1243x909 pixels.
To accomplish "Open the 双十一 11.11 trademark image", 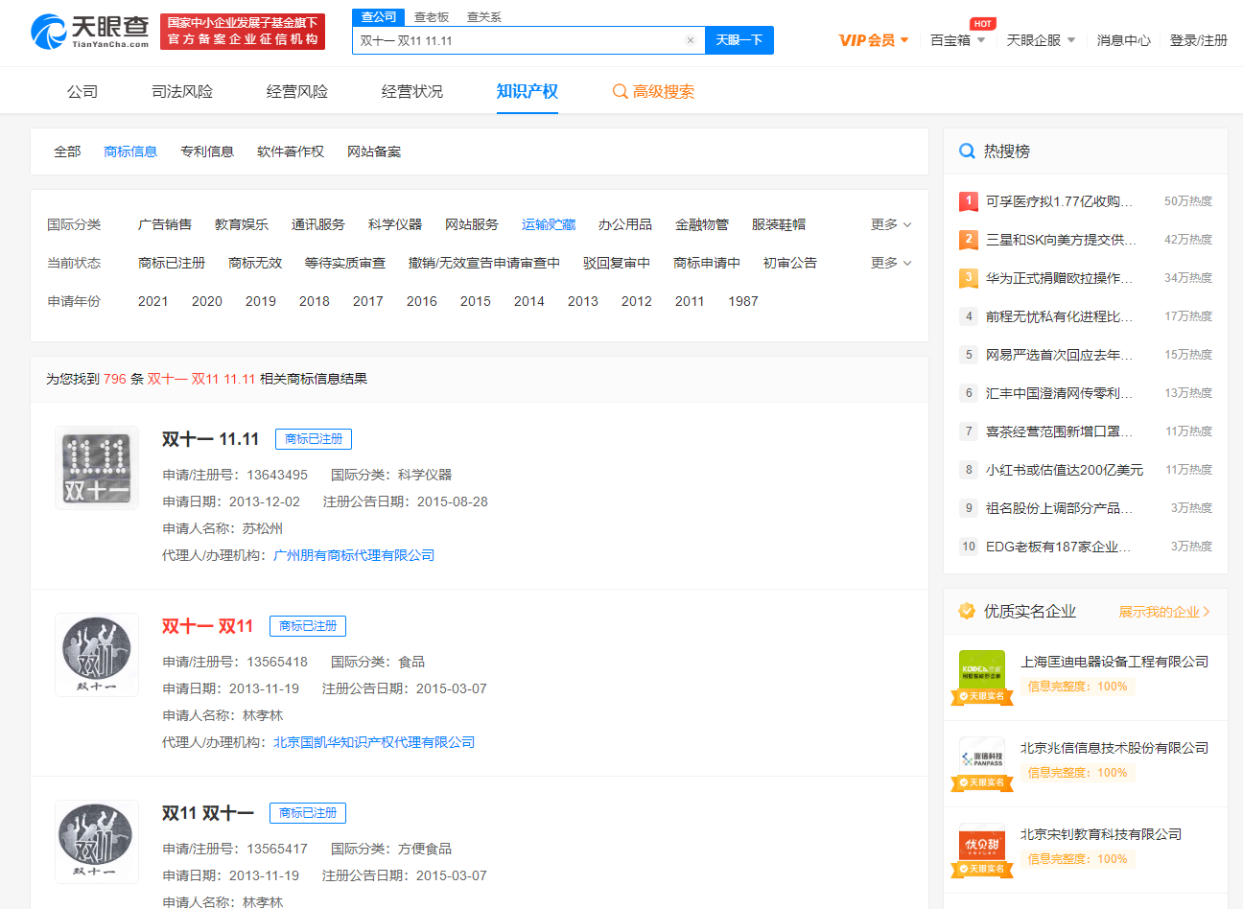I will [96, 468].
